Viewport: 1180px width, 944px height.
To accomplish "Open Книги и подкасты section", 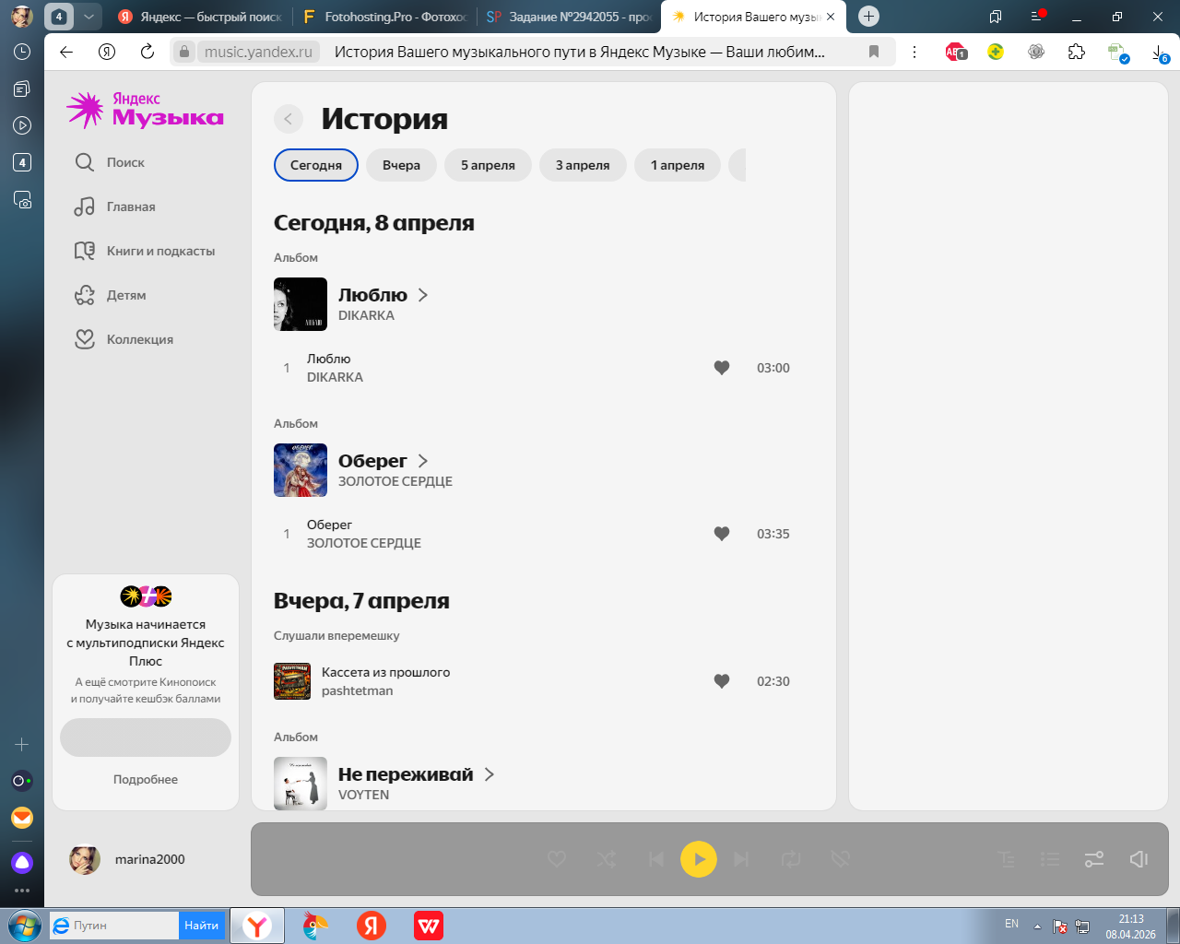I will pyautogui.click(x=145, y=251).
